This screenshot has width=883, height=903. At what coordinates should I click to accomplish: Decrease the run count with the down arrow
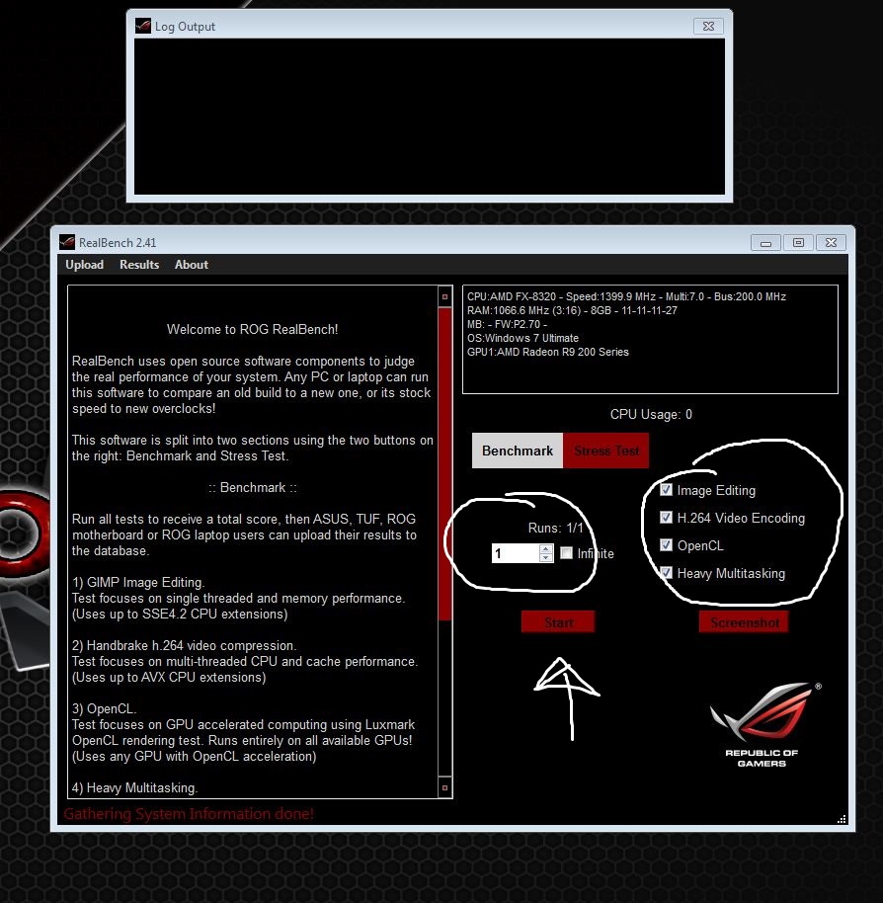coord(545,558)
